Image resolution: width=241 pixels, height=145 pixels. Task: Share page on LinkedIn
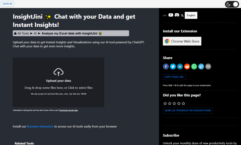[180, 66]
